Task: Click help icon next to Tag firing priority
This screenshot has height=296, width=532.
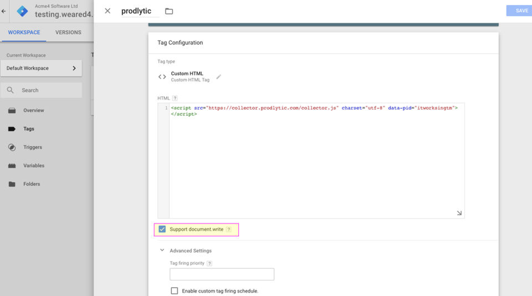Action: tap(209, 263)
